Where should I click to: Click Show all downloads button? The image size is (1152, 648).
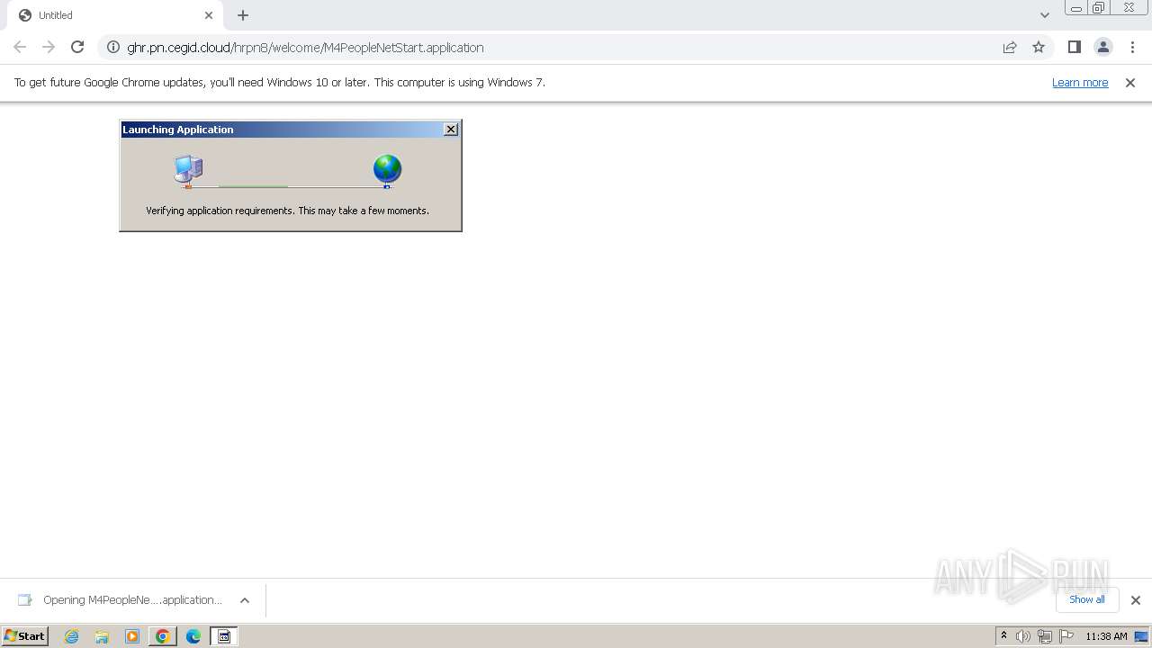[1086, 599]
